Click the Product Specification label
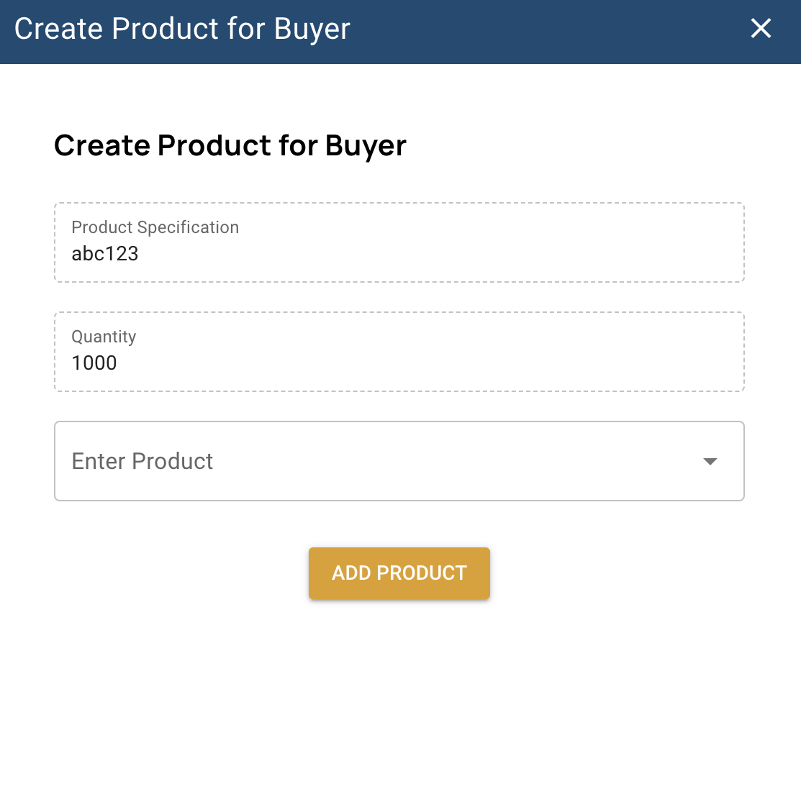Viewport: 801px width, 802px height. click(155, 227)
